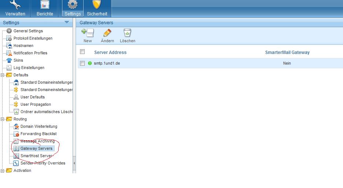Open Notification Profiles label
The height and width of the screenshot is (188, 343).
point(30,53)
